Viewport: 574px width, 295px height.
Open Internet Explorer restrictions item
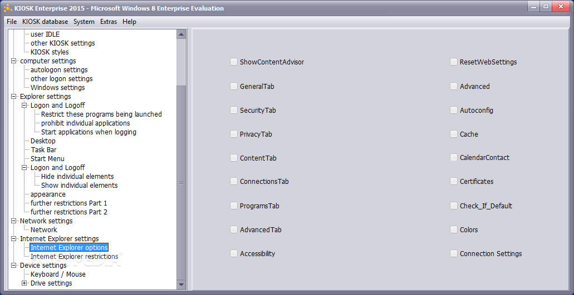click(x=74, y=256)
